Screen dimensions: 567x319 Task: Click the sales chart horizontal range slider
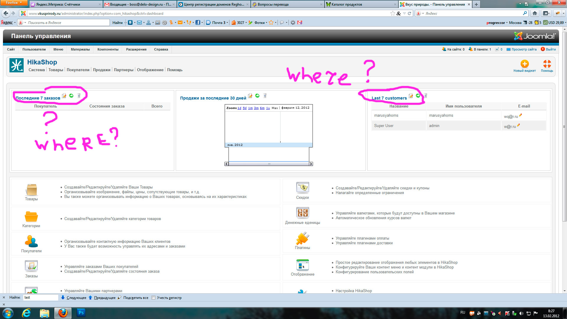pos(269,164)
